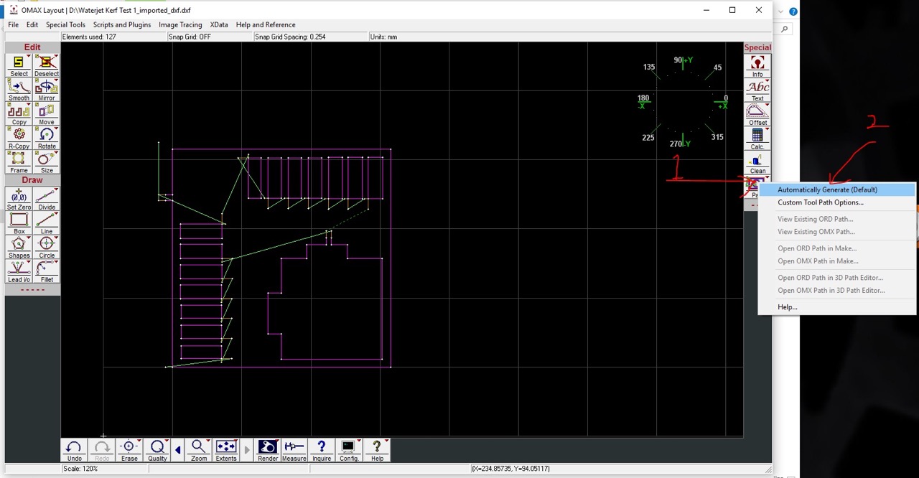This screenshot has width=919, height=478.
Task: Activate the Smooth tool
Action: tap(19, 90)
